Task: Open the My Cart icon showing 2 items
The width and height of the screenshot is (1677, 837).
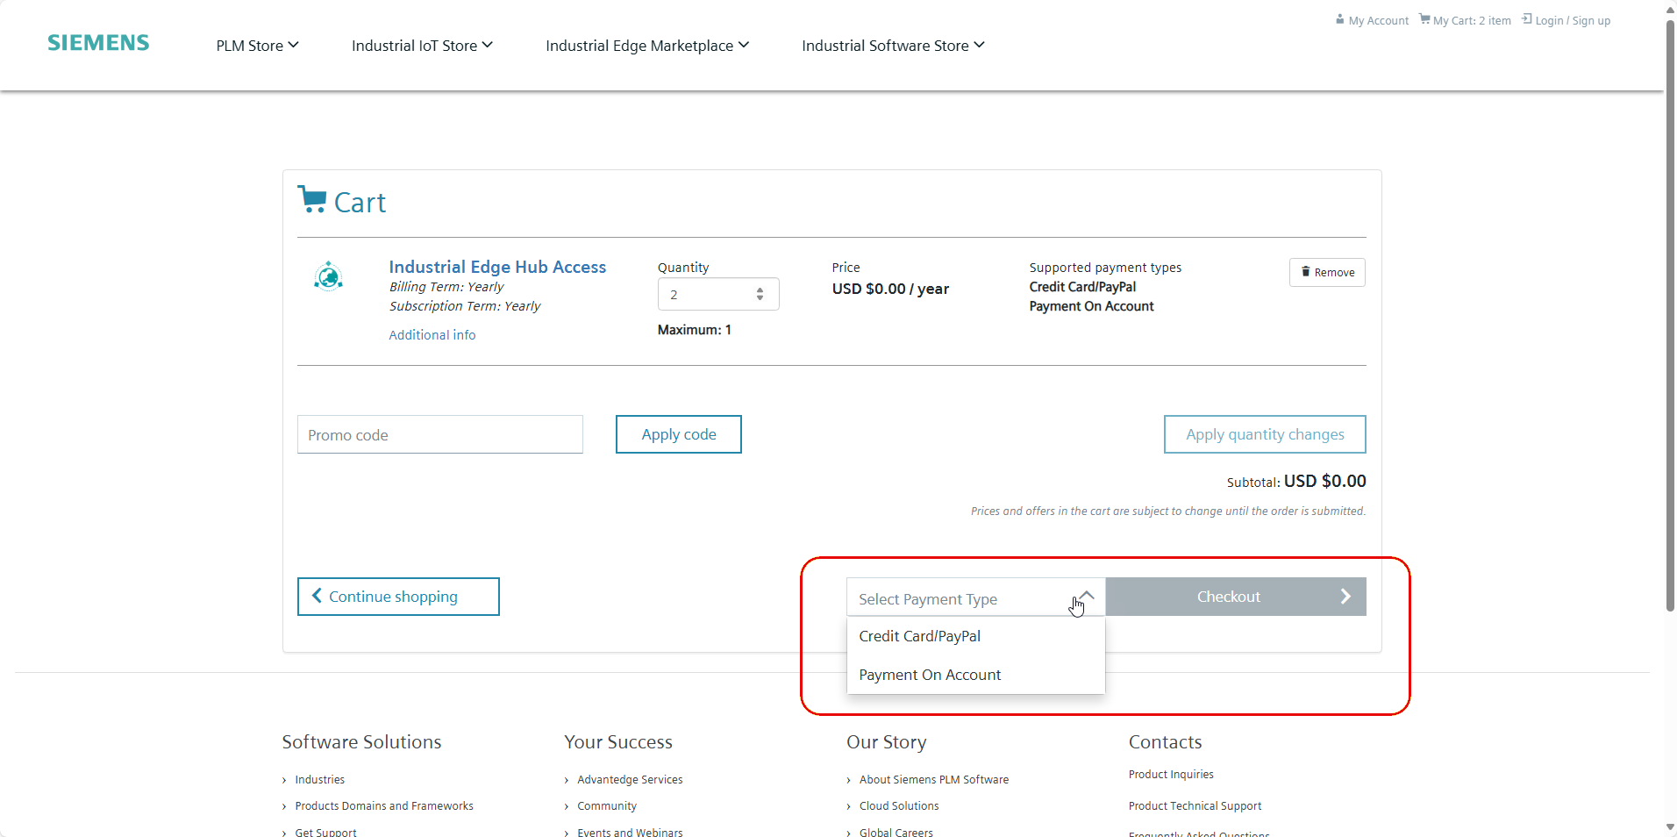Action: (x=1424, y=19)
